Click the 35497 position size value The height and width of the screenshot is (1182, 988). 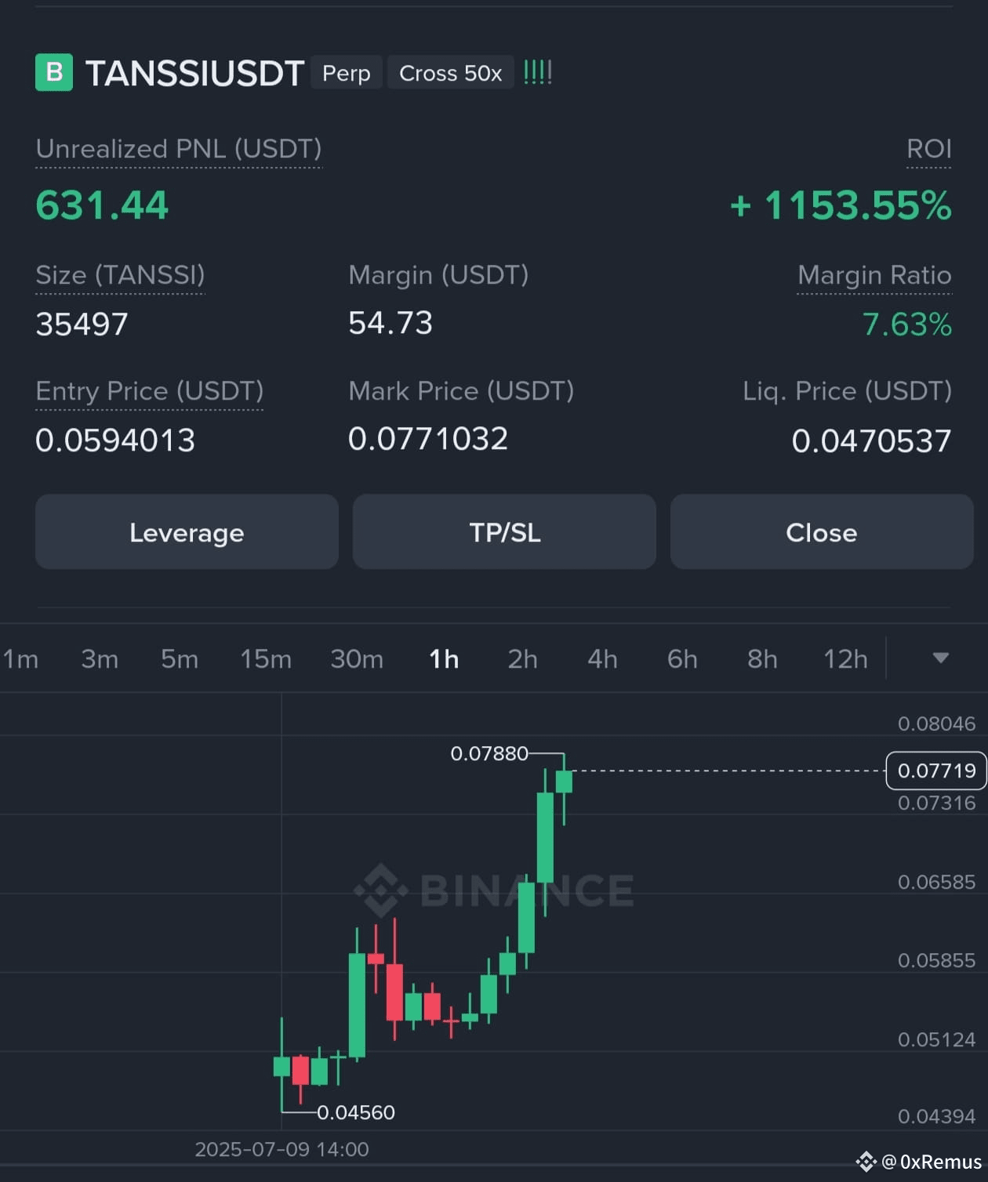(82, 324)
